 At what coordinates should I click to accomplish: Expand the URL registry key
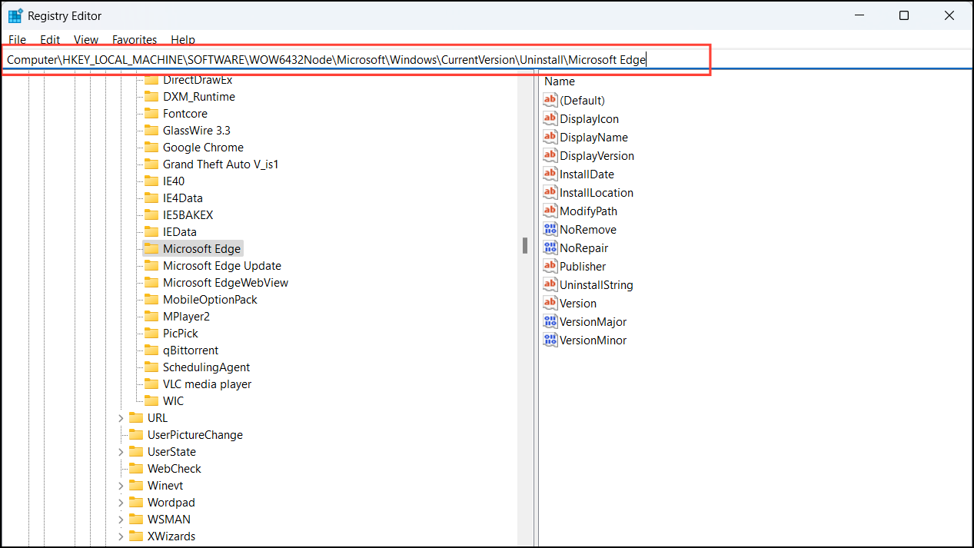pos(121,417)
